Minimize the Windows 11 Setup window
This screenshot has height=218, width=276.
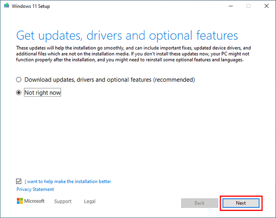[231, 6]
